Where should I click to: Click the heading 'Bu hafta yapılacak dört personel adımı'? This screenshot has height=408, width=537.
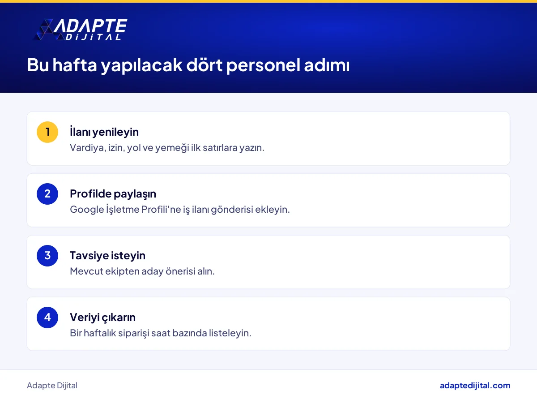(188, 65)
